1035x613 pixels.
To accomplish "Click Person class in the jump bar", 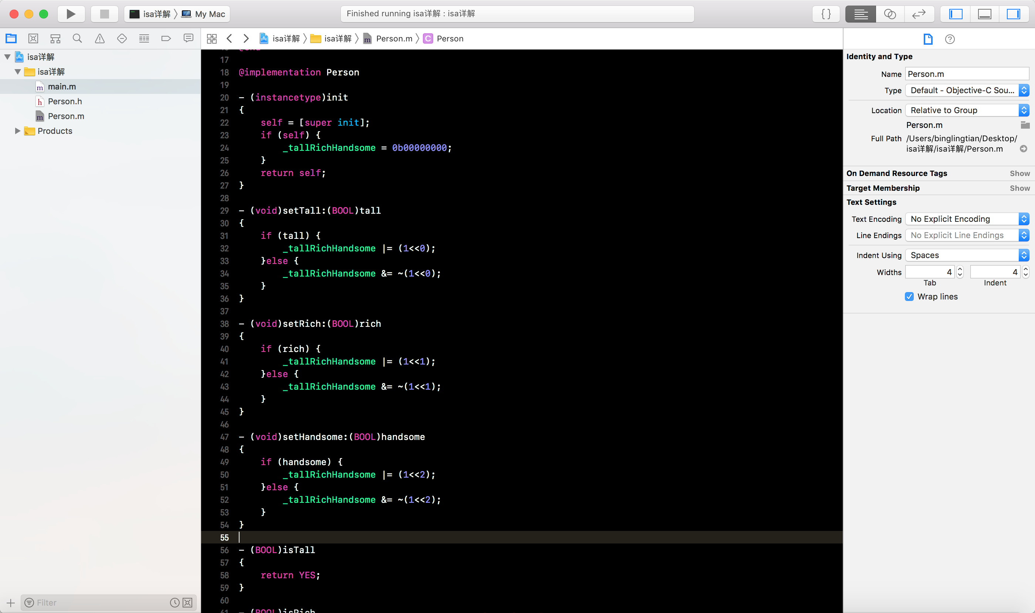I will [444, 38].
